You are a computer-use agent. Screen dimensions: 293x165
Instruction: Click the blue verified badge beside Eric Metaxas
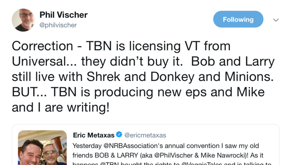119,135
